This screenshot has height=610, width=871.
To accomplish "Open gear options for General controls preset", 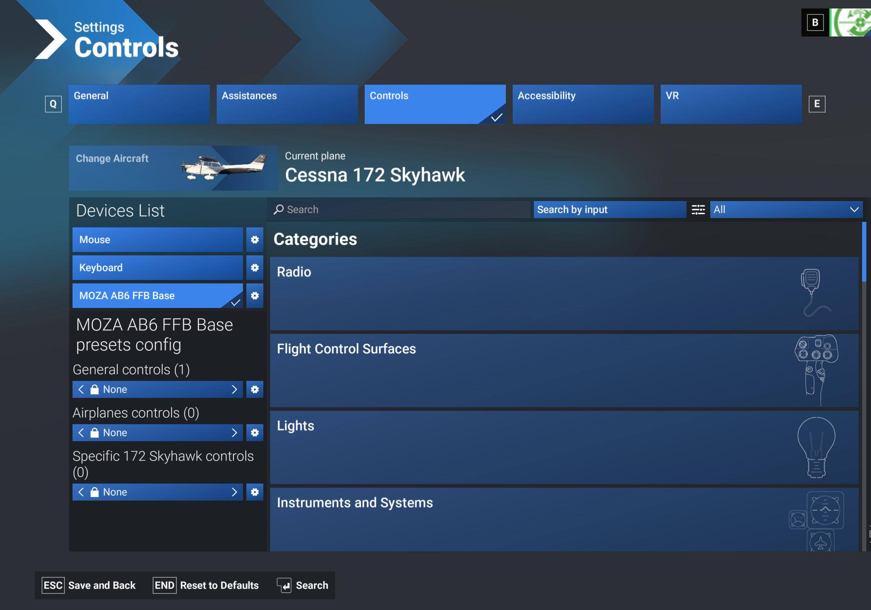I will (254, 389).
